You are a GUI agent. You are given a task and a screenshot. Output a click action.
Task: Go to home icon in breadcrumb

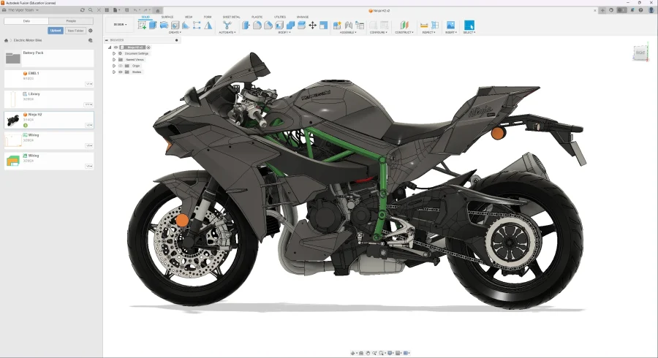coord(6,40)
